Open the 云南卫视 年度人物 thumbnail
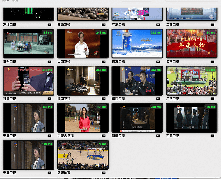 pyautogui.click(x=192, y=44)
